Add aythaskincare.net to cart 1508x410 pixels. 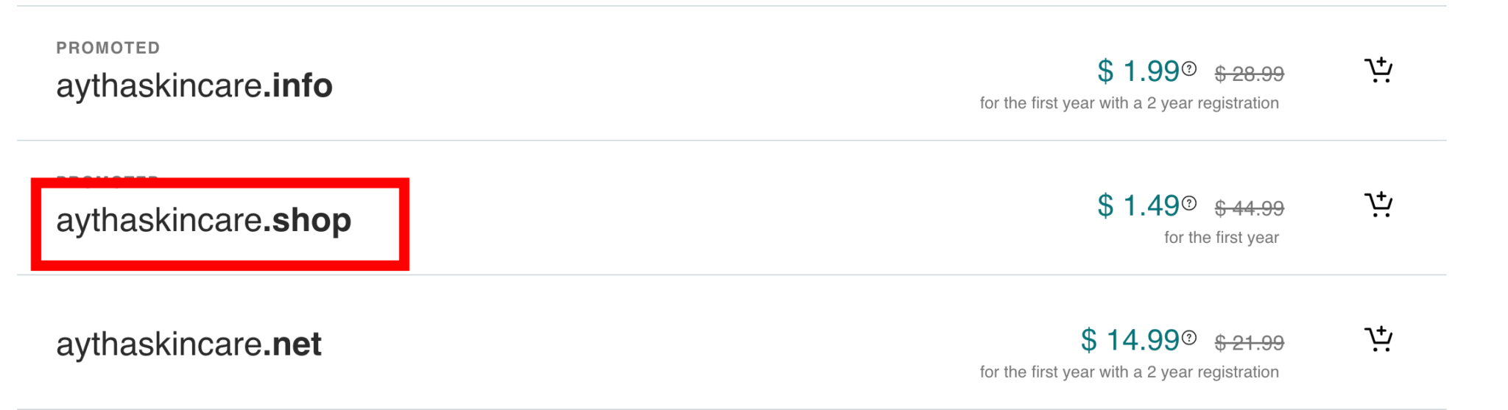coord(1378,339)
